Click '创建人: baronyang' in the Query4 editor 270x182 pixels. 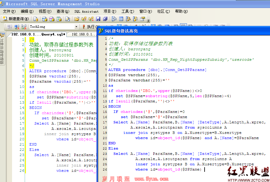click(50, 50)
